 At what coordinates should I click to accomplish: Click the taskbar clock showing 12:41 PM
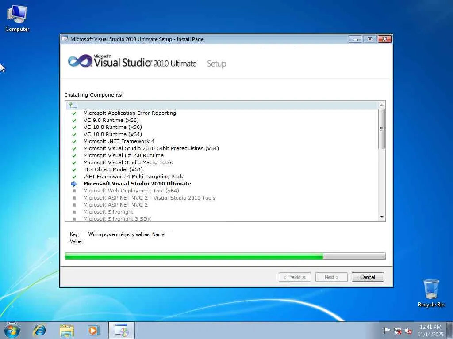click(430, 331)
